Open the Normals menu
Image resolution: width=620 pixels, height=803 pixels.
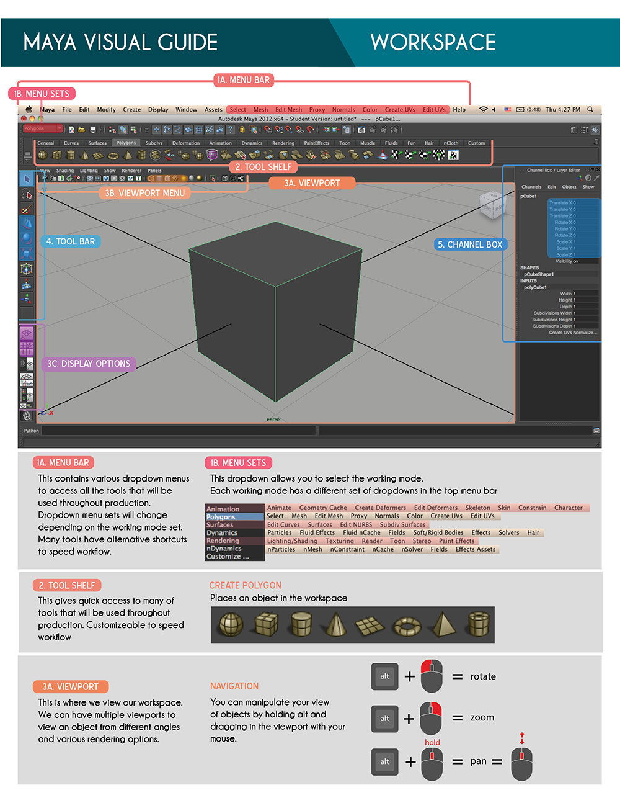(343, 110)
